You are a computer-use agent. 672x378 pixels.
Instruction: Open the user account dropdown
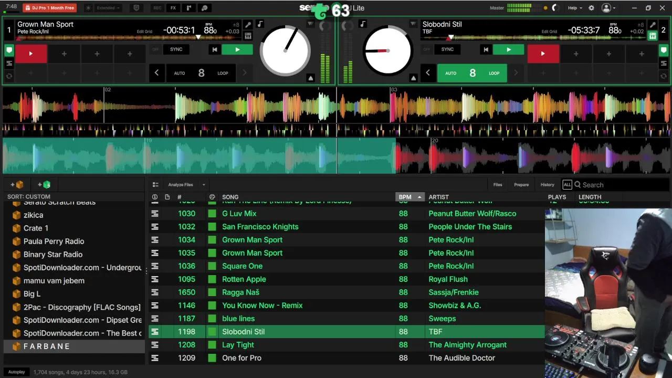(x=609, y=8)
